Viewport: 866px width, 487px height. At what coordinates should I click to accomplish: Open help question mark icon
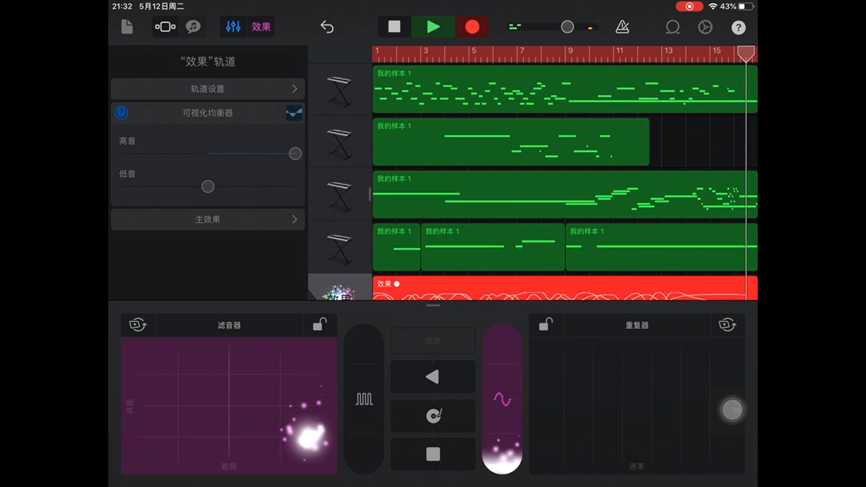point(738,28)
